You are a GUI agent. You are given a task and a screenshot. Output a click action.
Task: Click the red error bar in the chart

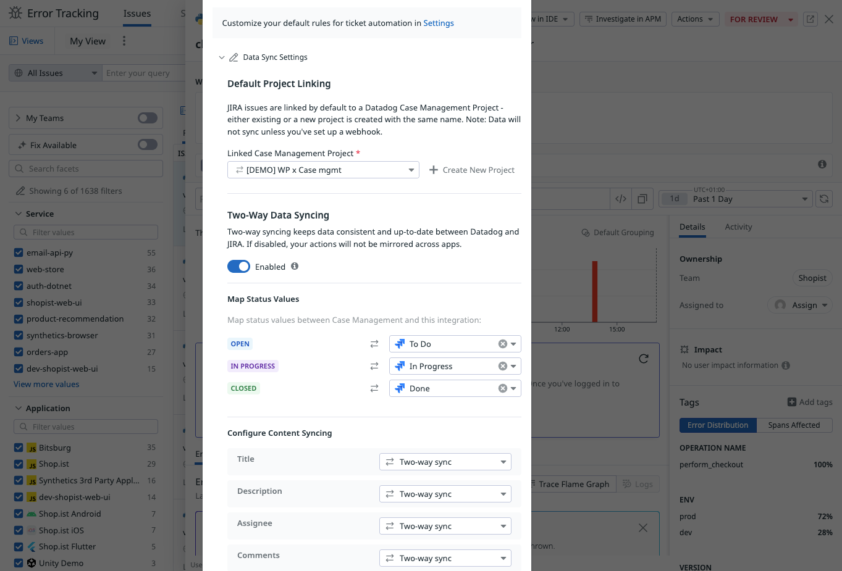[594, 291]
